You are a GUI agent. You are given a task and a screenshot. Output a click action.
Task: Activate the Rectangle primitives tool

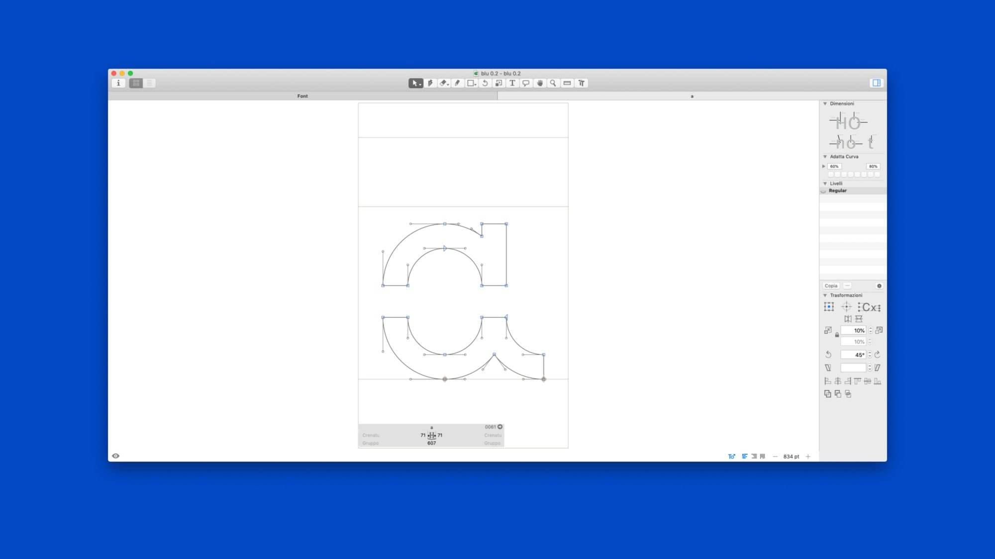(x=471, y=83)
